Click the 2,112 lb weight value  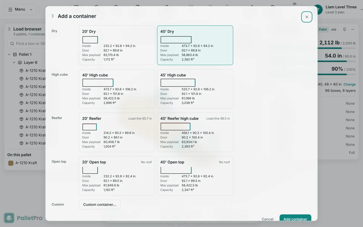click(x=329, y=43)
